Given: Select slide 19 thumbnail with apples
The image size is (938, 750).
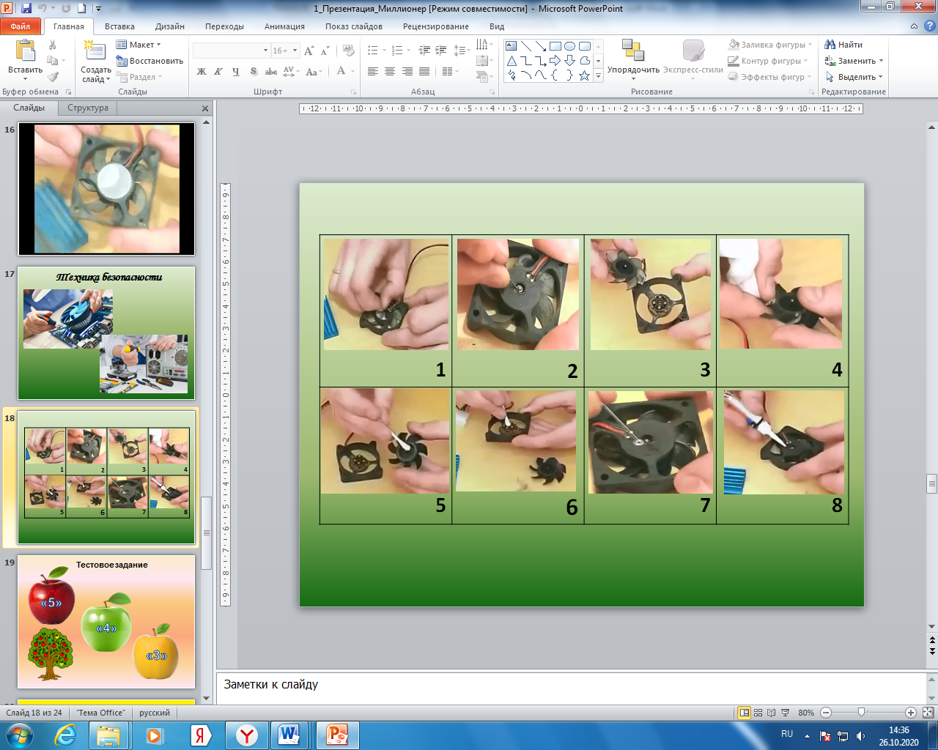Looking at the screenshot, I should coord(106,621).
